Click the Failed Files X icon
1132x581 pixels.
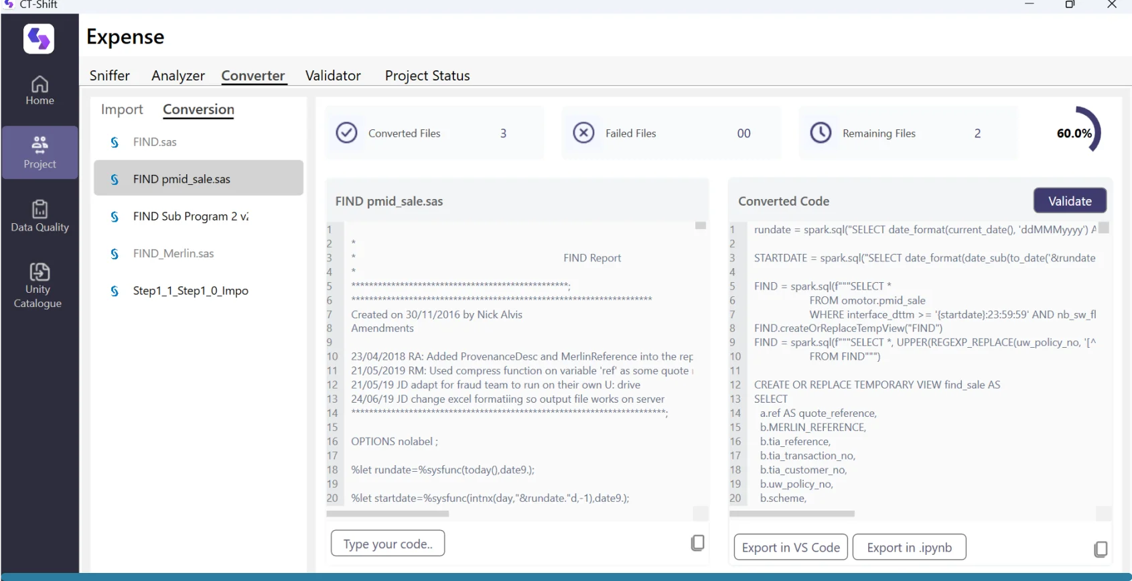pyautogui.click(x=583, y=133)
